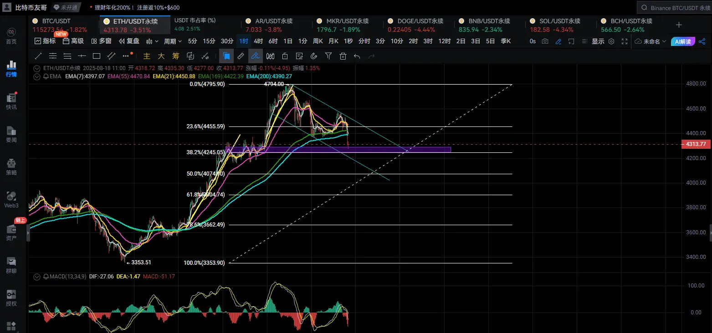Start 复盘 replay mode

click(x=129, y=41)
